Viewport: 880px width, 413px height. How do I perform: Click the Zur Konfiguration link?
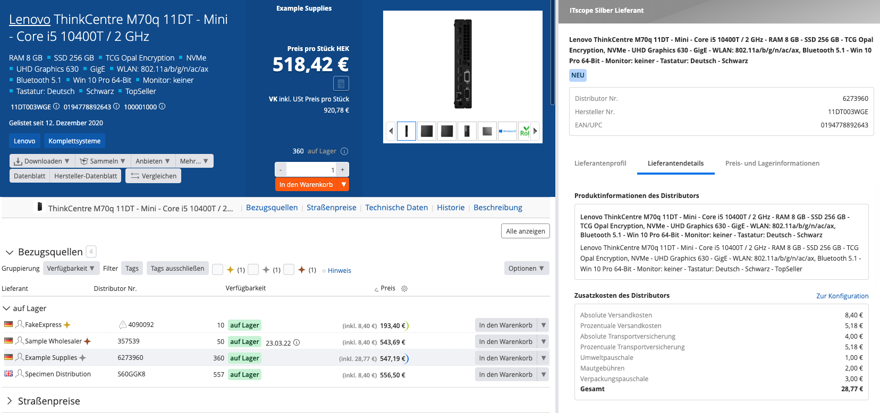842,296
